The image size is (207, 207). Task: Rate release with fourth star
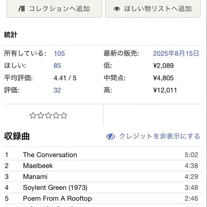56,116
